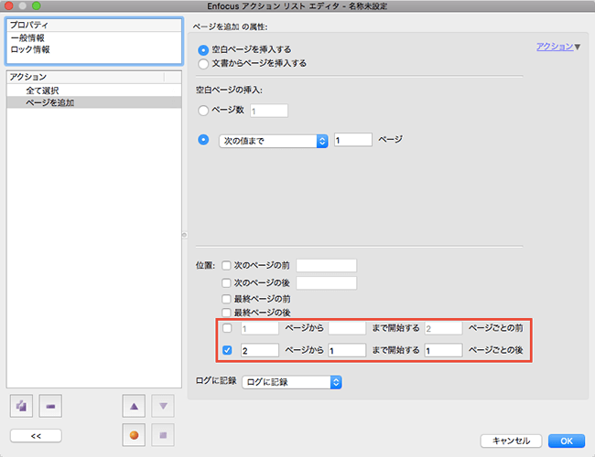
Task: Move action down with triangle button
Action: (x=163, y=406)
